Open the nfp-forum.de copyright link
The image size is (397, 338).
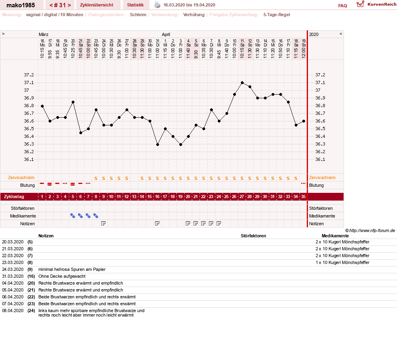(x=370, y=230)
